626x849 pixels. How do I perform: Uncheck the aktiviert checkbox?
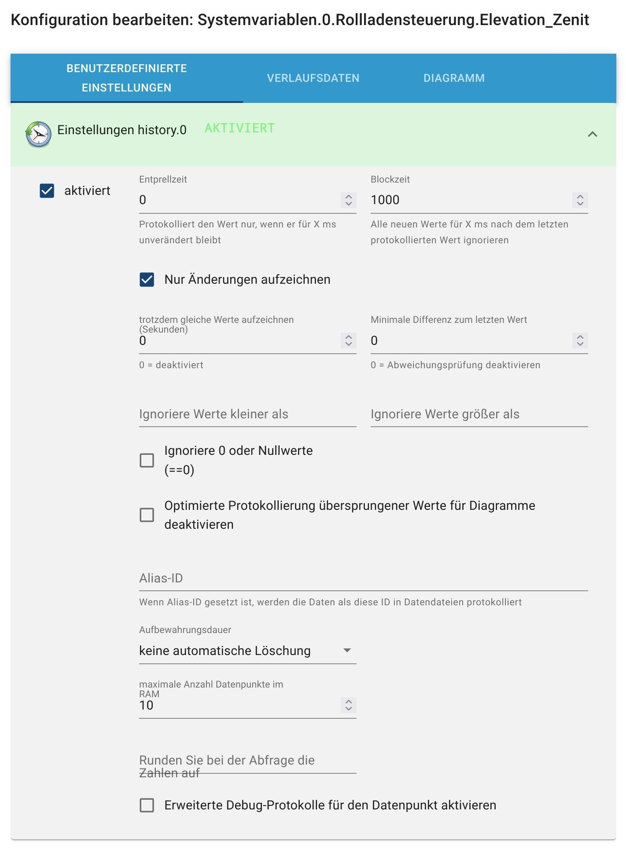tap(47, 191)
